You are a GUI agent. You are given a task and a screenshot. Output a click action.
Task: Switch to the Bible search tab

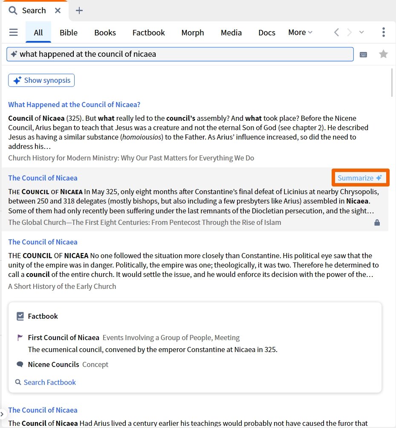[68, 32]
